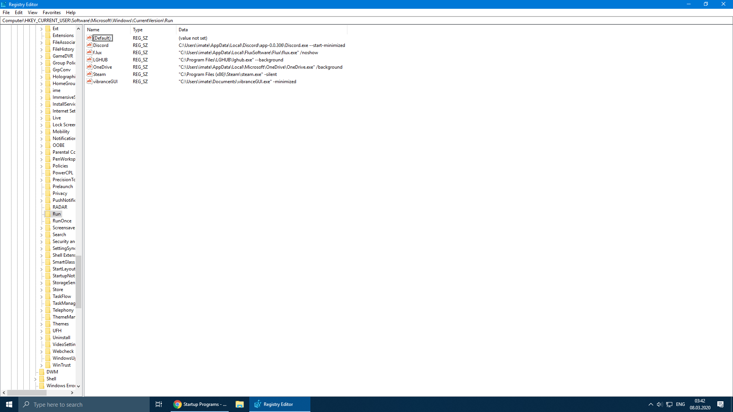This screenshot has width=733, height=412.
Task: Click the taskbar search box
Action: tap(84, 404)
